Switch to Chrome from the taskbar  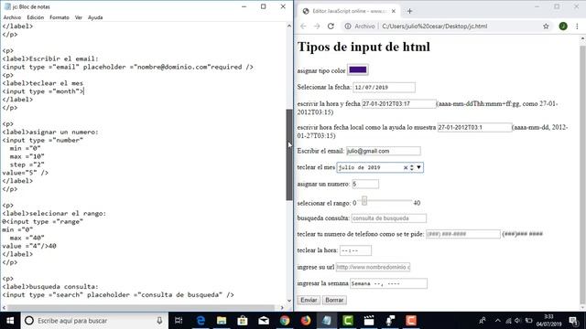coord(285,321)
